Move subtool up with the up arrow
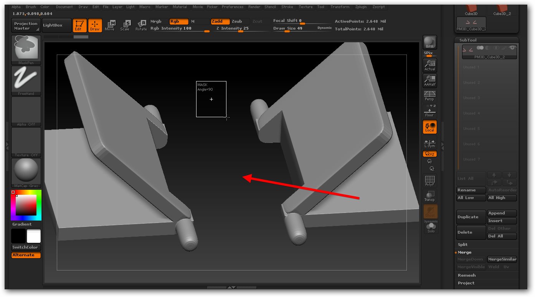Image resolution: width=535 pixels, height=297 pixels. tap(494, 175)
